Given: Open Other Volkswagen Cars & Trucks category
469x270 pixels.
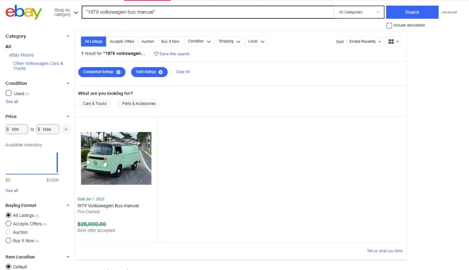Looking at the screenshot, I should coord(38,66).
